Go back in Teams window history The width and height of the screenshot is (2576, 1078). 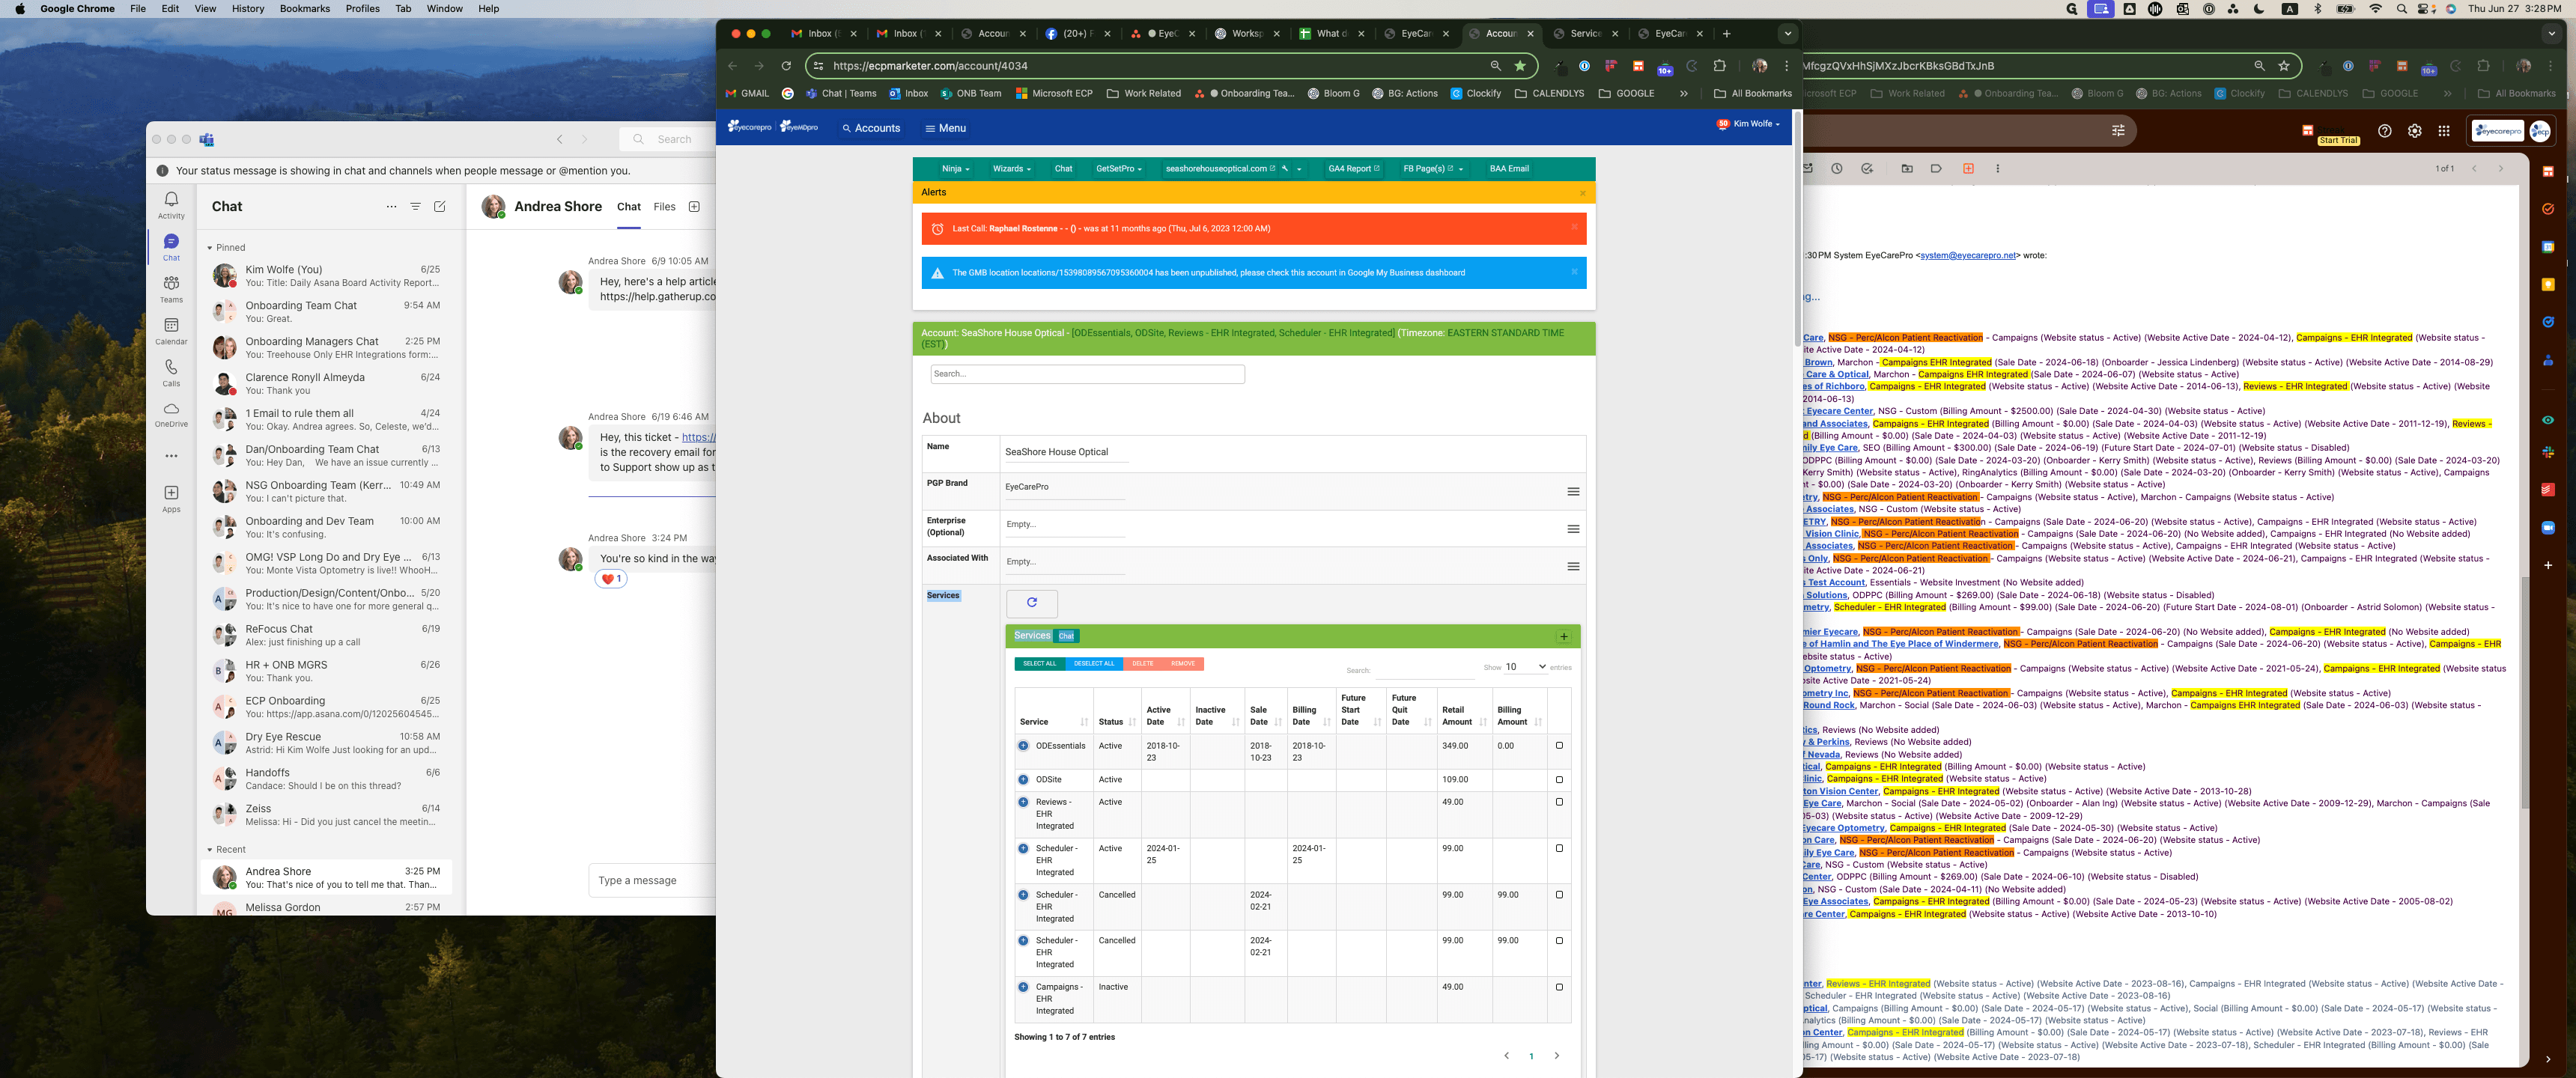(x=560, y=139)
